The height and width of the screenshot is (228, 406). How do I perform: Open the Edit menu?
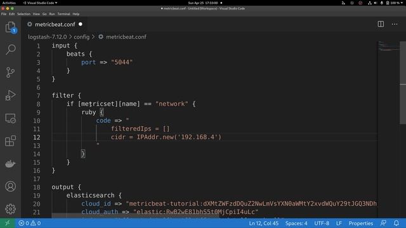coord(11,14)
